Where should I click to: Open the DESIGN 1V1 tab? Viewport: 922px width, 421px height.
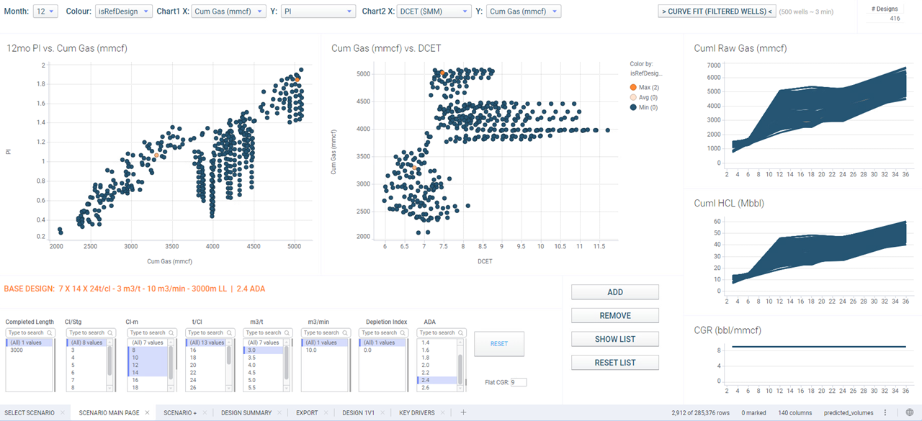[x=357, y=413]
